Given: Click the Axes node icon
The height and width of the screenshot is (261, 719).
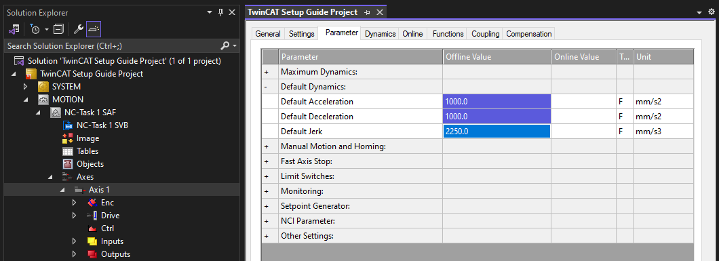Looking at the screenshot, I should tap(68, 177).
